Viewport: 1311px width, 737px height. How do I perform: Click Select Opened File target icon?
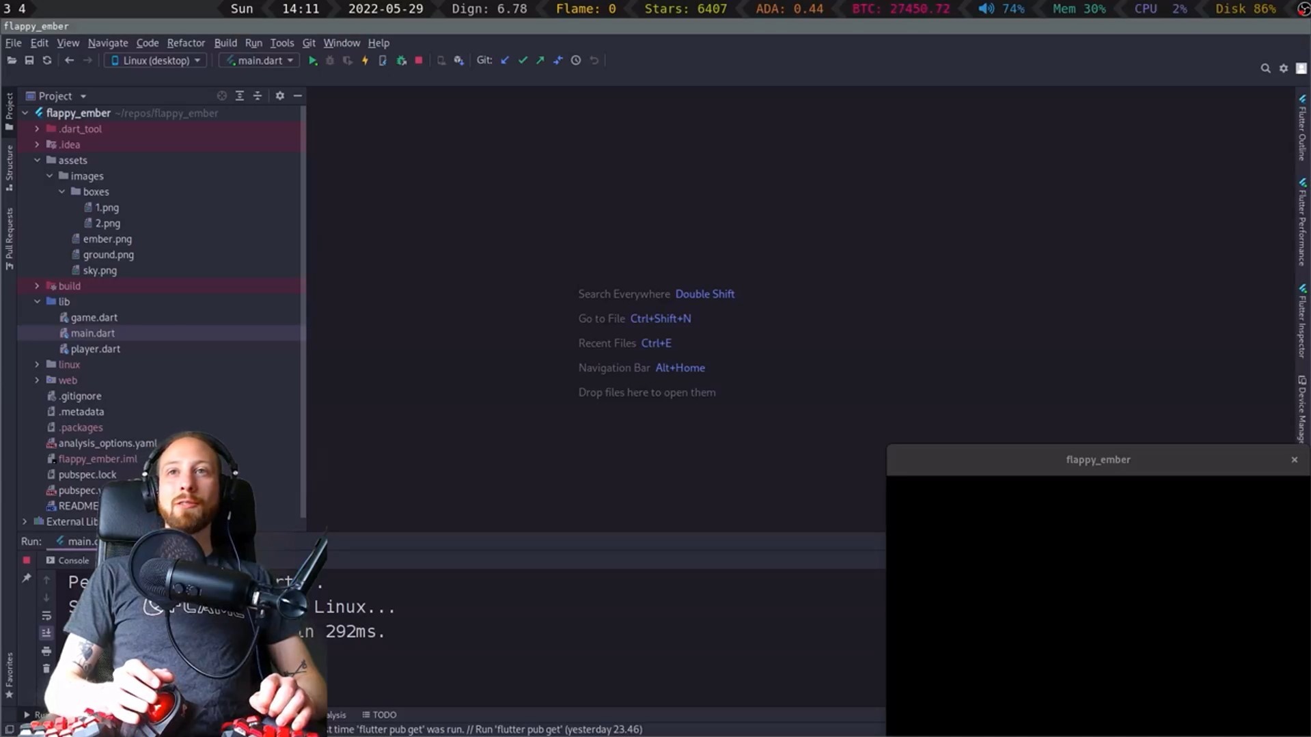(221, 96)
